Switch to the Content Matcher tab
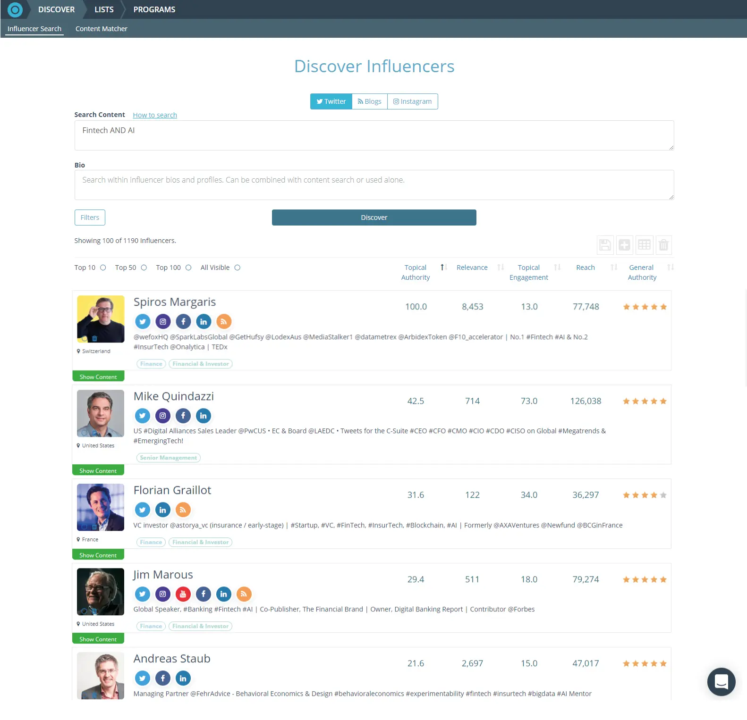747x720 pixels. coord(102,29)
